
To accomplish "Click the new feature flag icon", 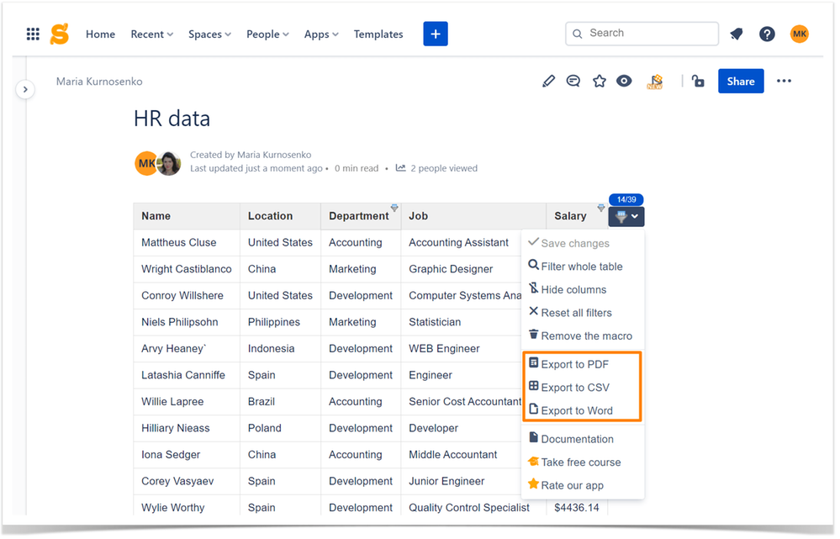I will coord(655,82).
